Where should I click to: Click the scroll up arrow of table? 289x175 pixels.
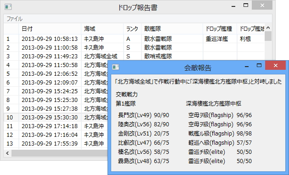pyautogui.click(x=268, y=28)
